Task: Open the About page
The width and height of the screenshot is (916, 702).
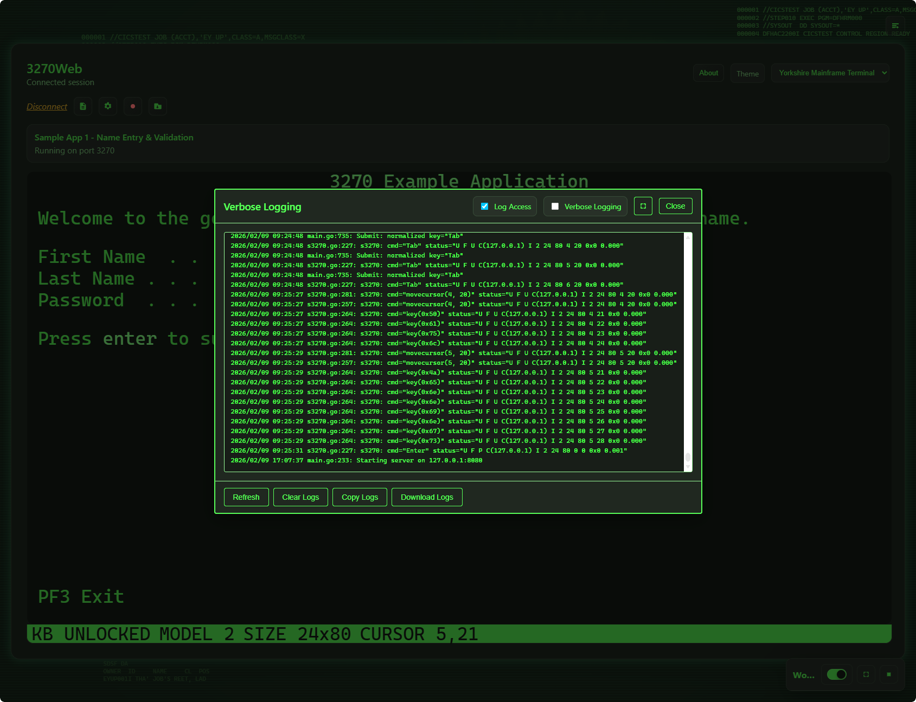Action: [x=708, y=73]
